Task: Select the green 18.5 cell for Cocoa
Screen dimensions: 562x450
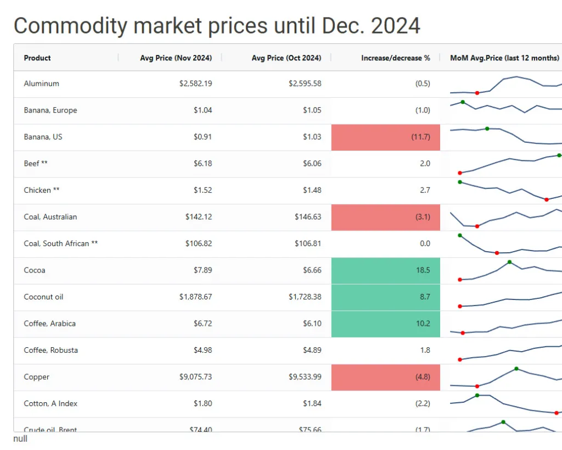Action: [x=385, y=270]
